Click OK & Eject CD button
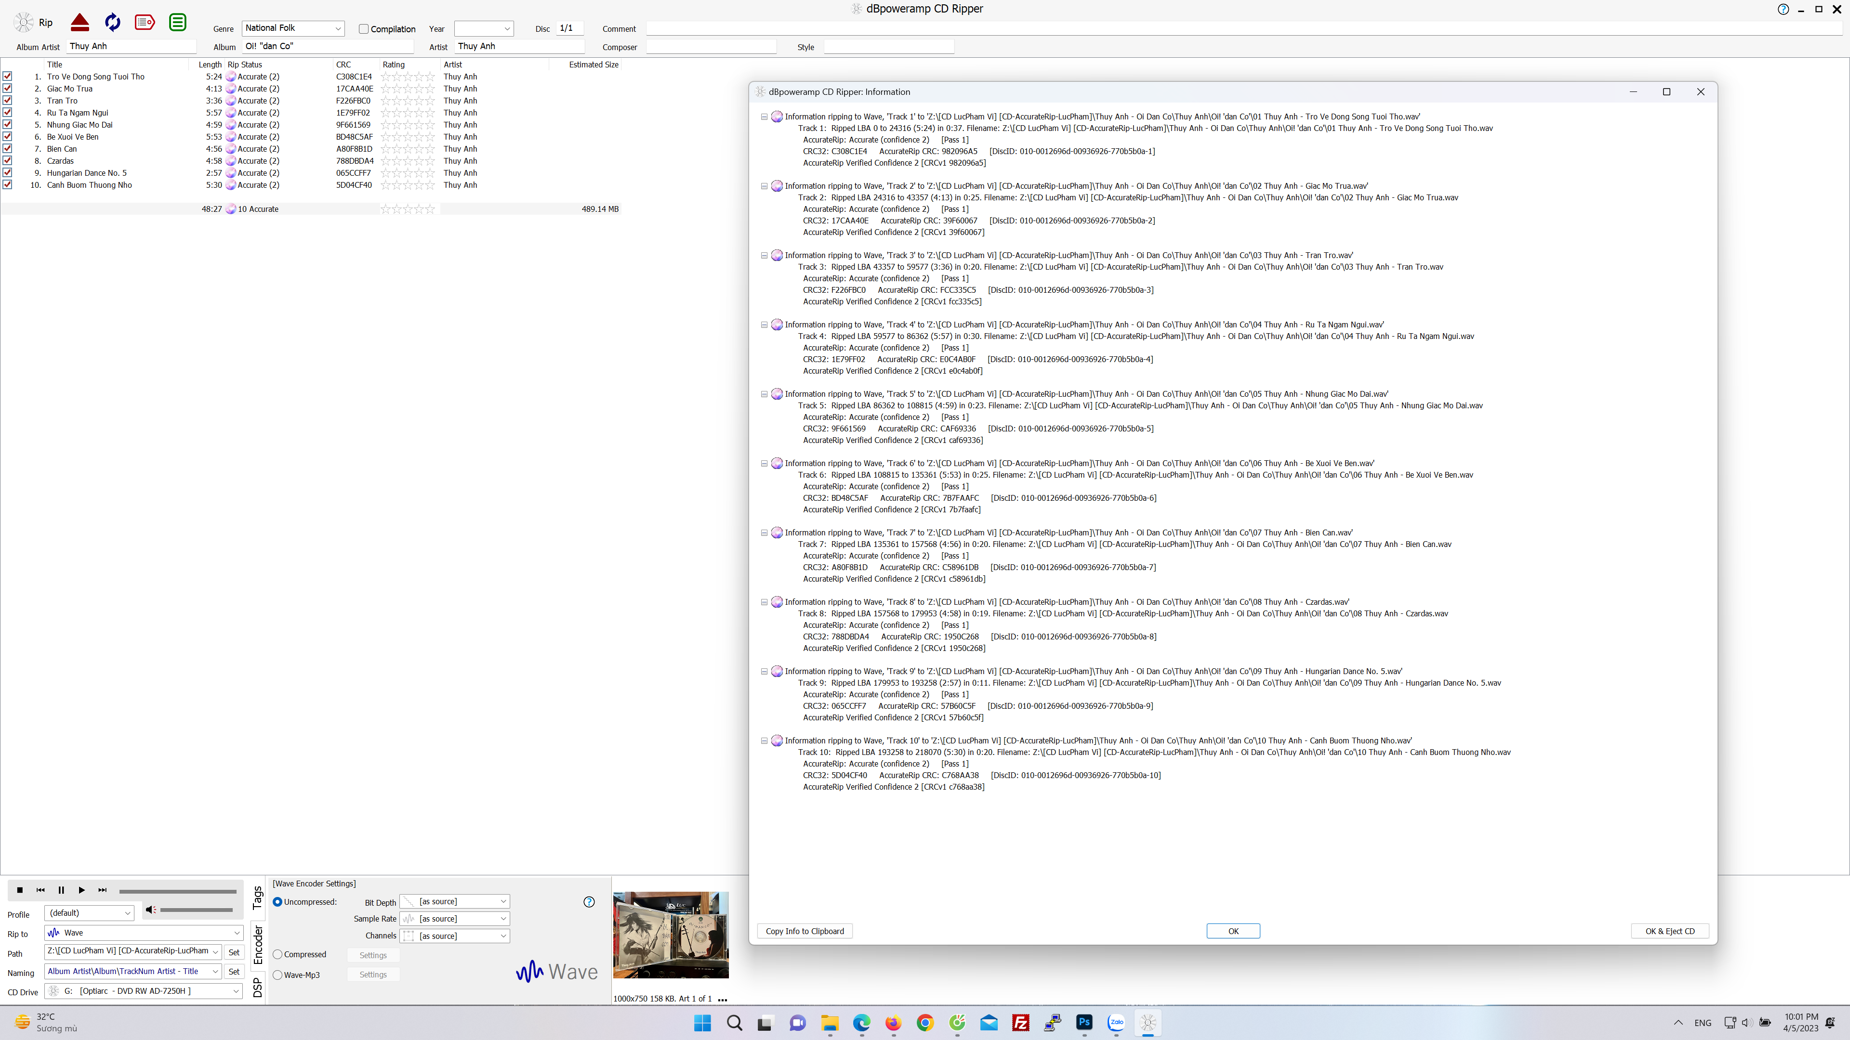 click(x=1670, y=931)
